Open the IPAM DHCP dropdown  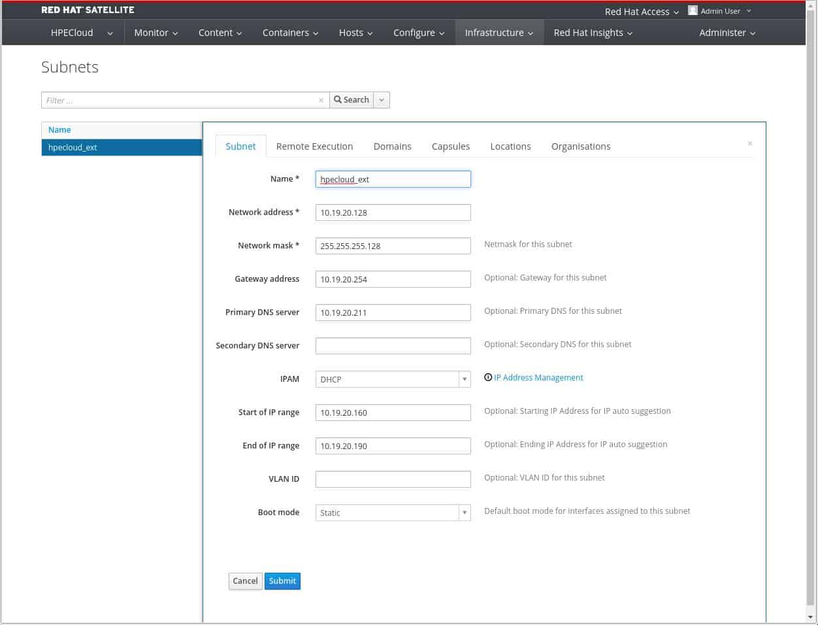pos(393,379)
